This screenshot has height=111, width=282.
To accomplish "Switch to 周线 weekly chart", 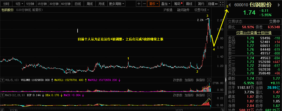I will (89, 4).
